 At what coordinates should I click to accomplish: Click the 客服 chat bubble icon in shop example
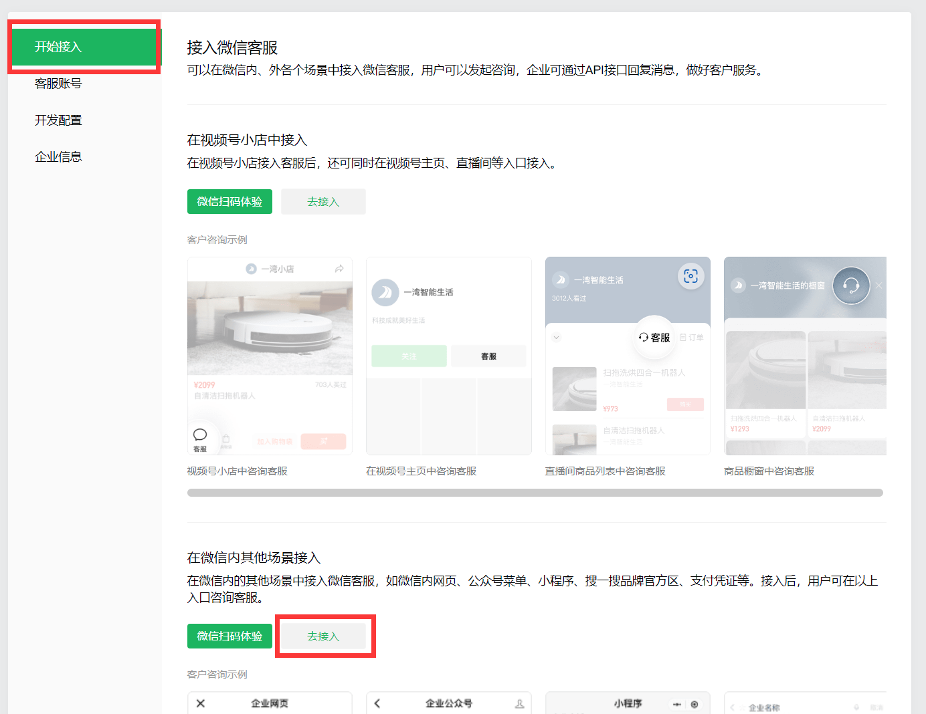(x=200, y=435)
